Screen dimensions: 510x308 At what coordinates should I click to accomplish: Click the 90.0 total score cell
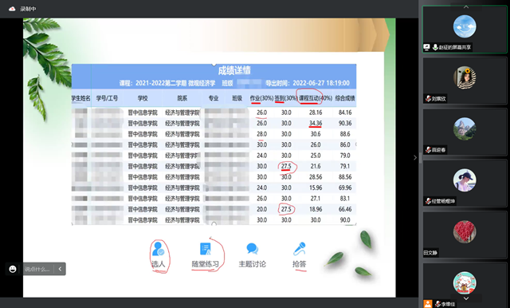[x=345, y=220]
